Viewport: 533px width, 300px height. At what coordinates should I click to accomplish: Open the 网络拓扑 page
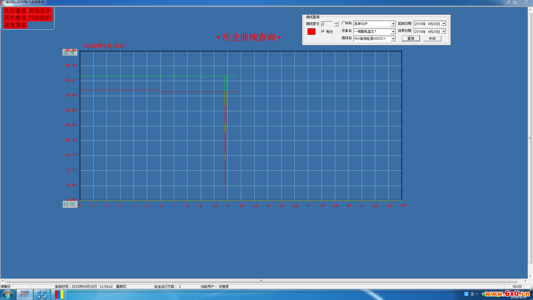[x=40, y=18]
